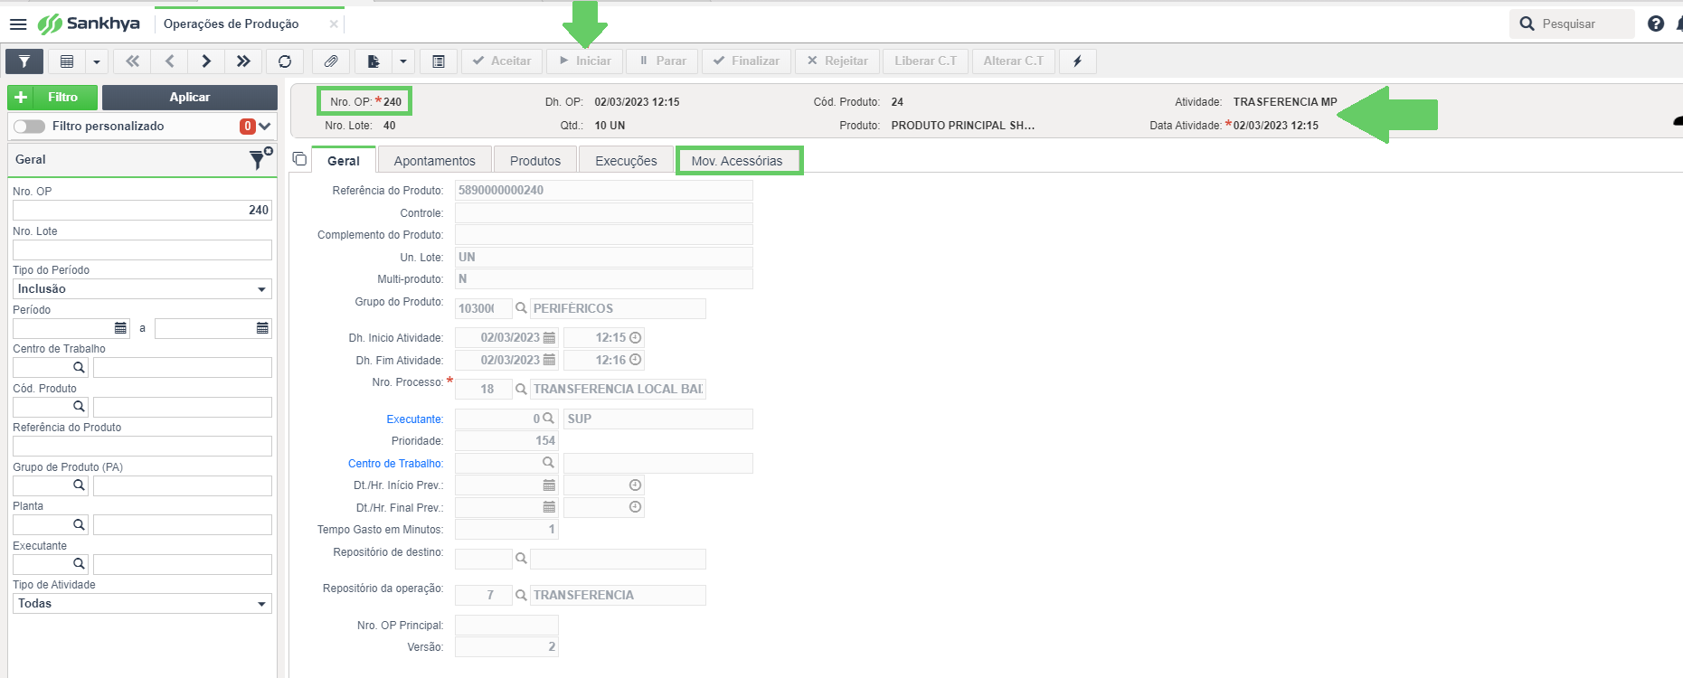
Task: Go to next record arrow
Action: click(206, 61)
